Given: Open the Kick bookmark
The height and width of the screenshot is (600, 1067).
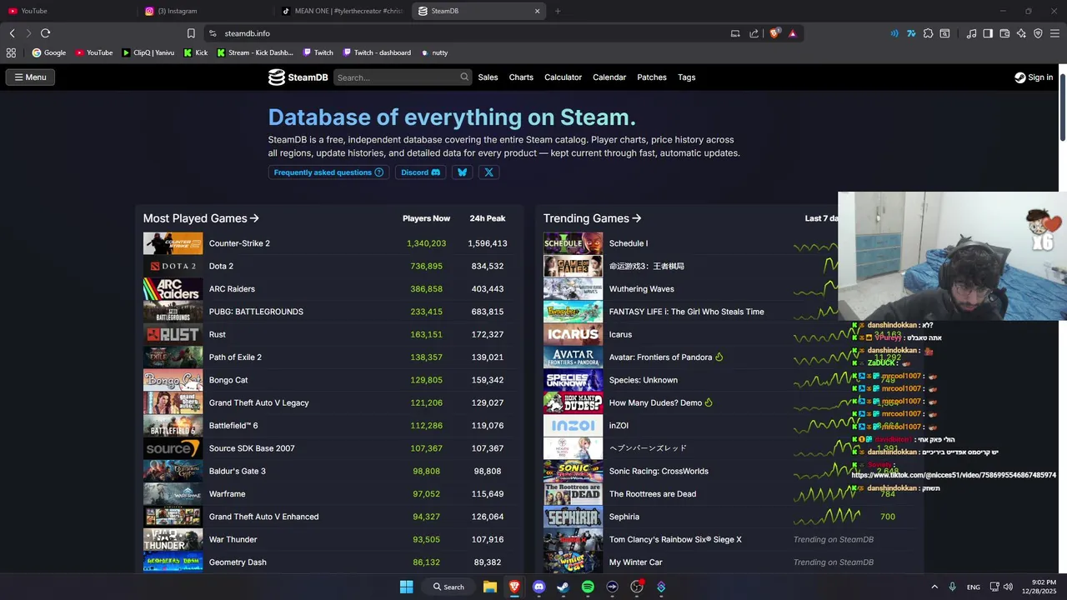Looking at the screenshot, I should (x=197, y=52).
